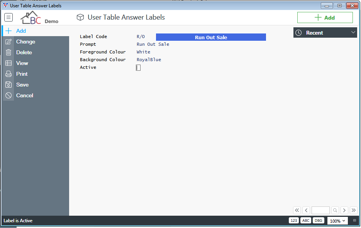The width and height of the screenshot is (361, 228).
Task: Go to next record arrow
Action: (x=344, y=210)
